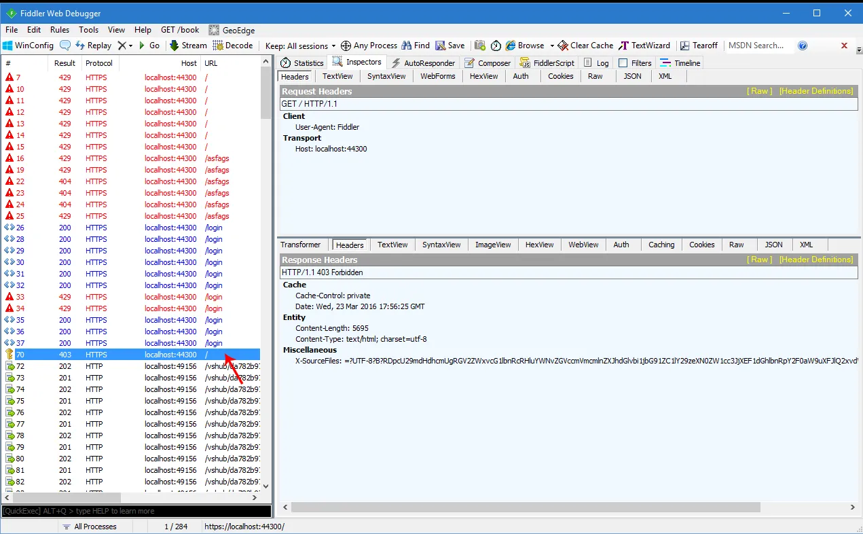Open the Timeline tab
The width and height of the screenshot is (863, 534).
click(x=680, y=63)
